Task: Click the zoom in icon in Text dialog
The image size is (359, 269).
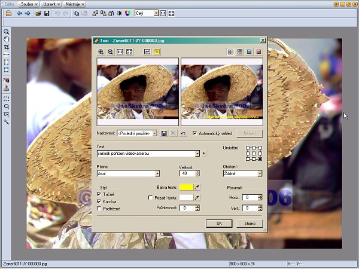Action: point(101,52)
